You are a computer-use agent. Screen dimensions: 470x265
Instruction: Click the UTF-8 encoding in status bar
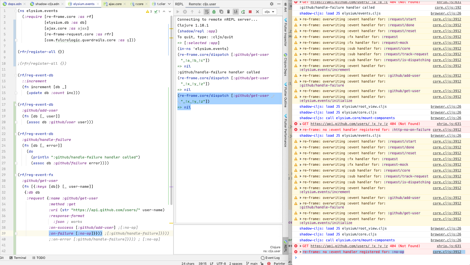(x=221, y=263)
